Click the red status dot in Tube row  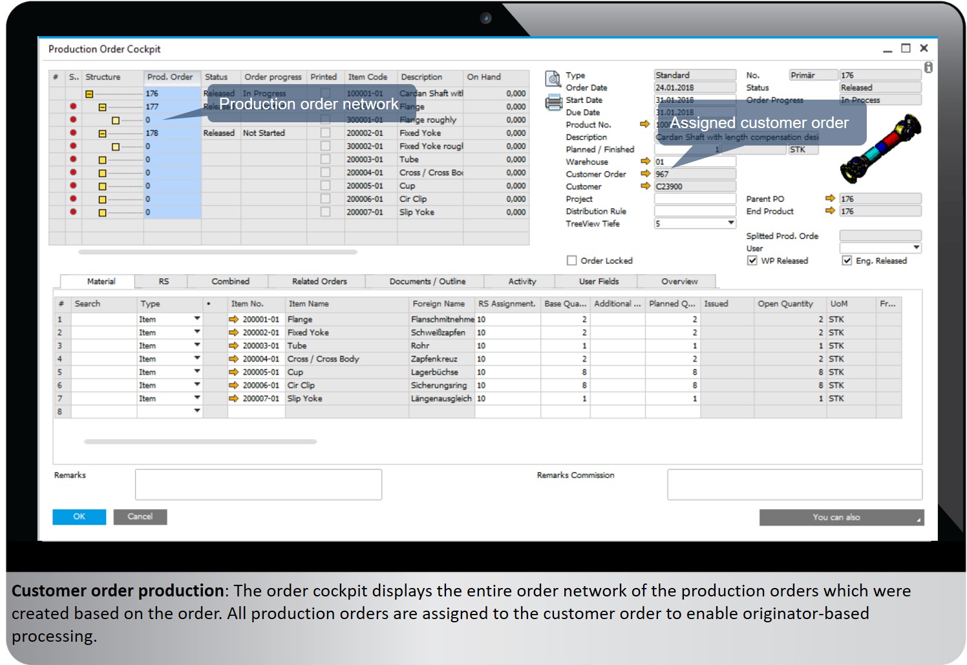click(x=73, y=159)
